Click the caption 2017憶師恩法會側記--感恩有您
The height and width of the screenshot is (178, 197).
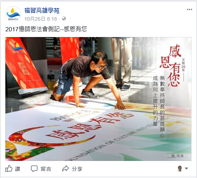pyautogui.click(x=46, y=29)
